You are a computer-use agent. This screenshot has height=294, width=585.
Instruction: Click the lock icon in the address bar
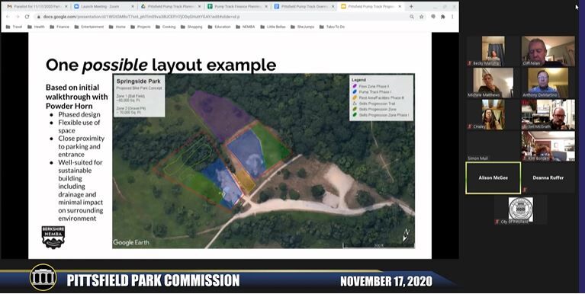38,17
